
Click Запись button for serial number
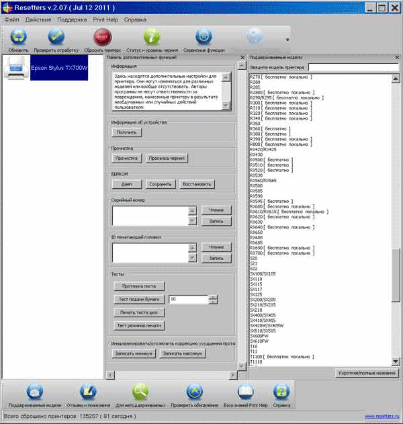(216, 221)
